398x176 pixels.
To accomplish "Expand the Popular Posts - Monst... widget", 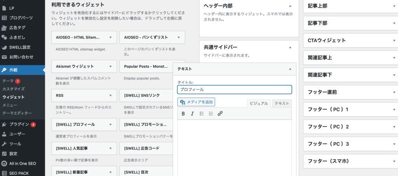I will [146, 66].
